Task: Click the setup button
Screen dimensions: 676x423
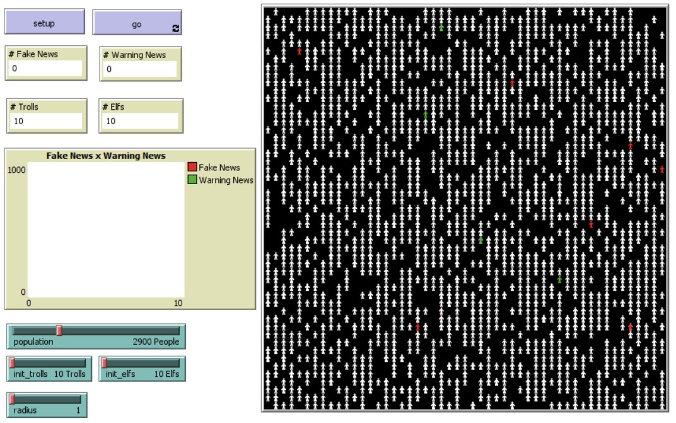Action: (x=44, y=23)
